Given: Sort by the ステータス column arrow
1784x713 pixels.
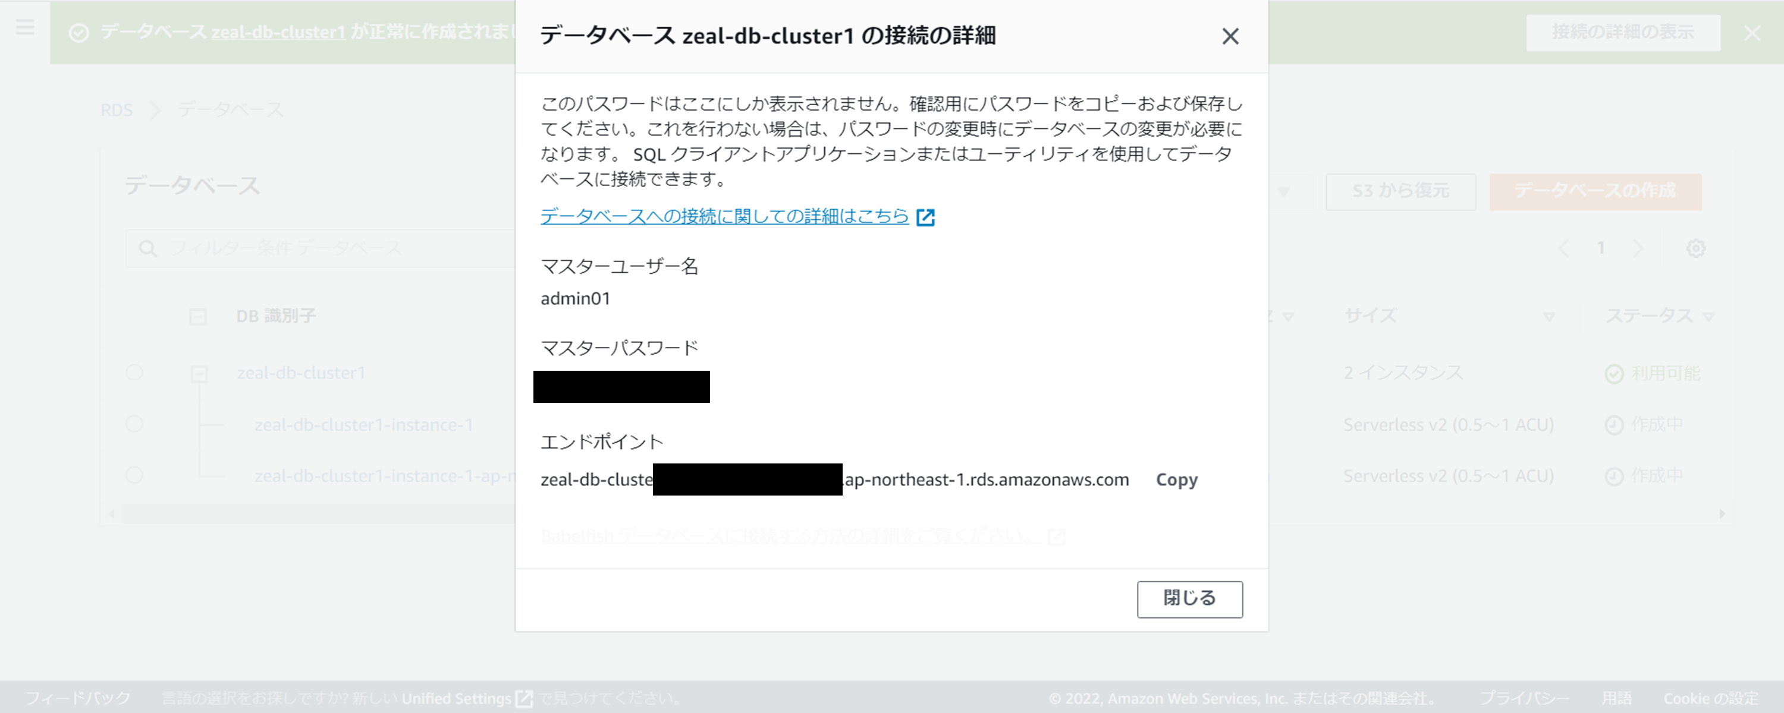Looking at the screenshot, I should tap(1708, 317).
